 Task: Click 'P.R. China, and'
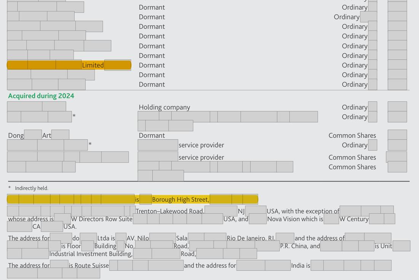[300, 246]
